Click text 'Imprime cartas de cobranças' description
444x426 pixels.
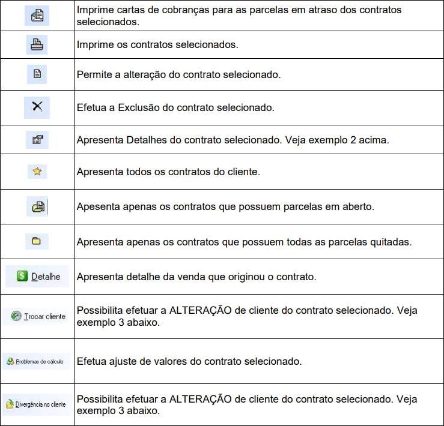pos(239,16)
